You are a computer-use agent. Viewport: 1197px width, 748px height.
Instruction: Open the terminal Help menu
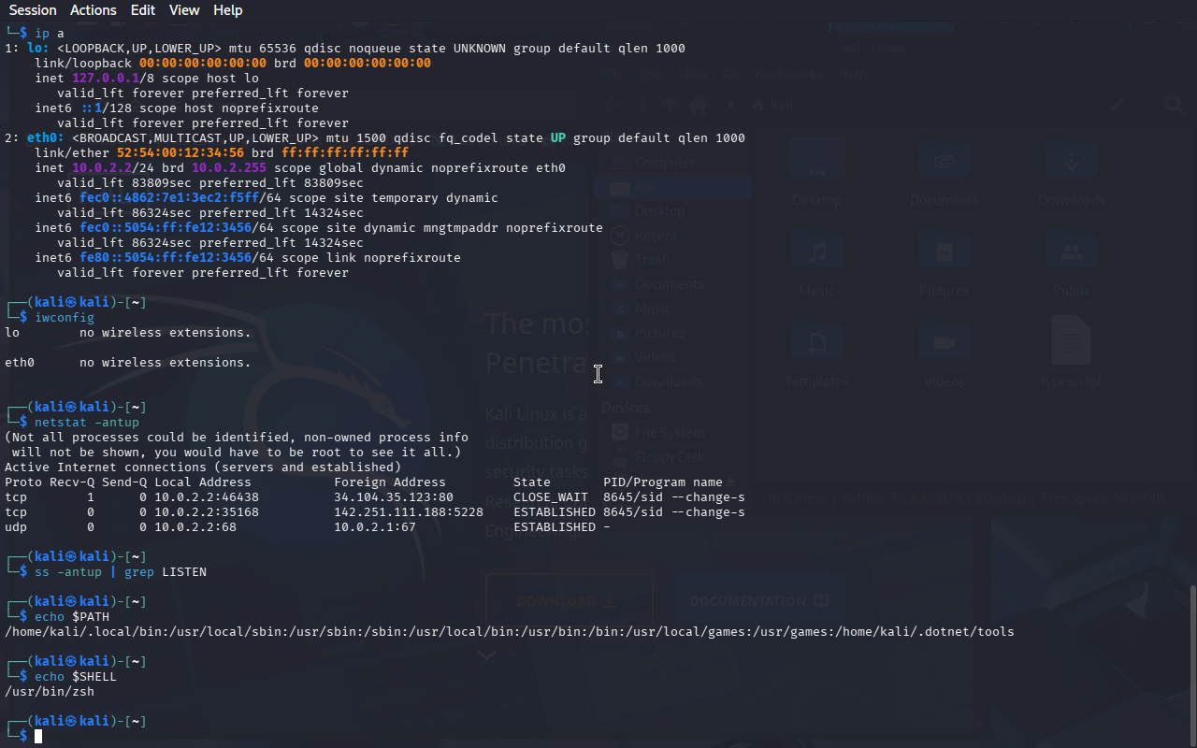click(227, 10)
